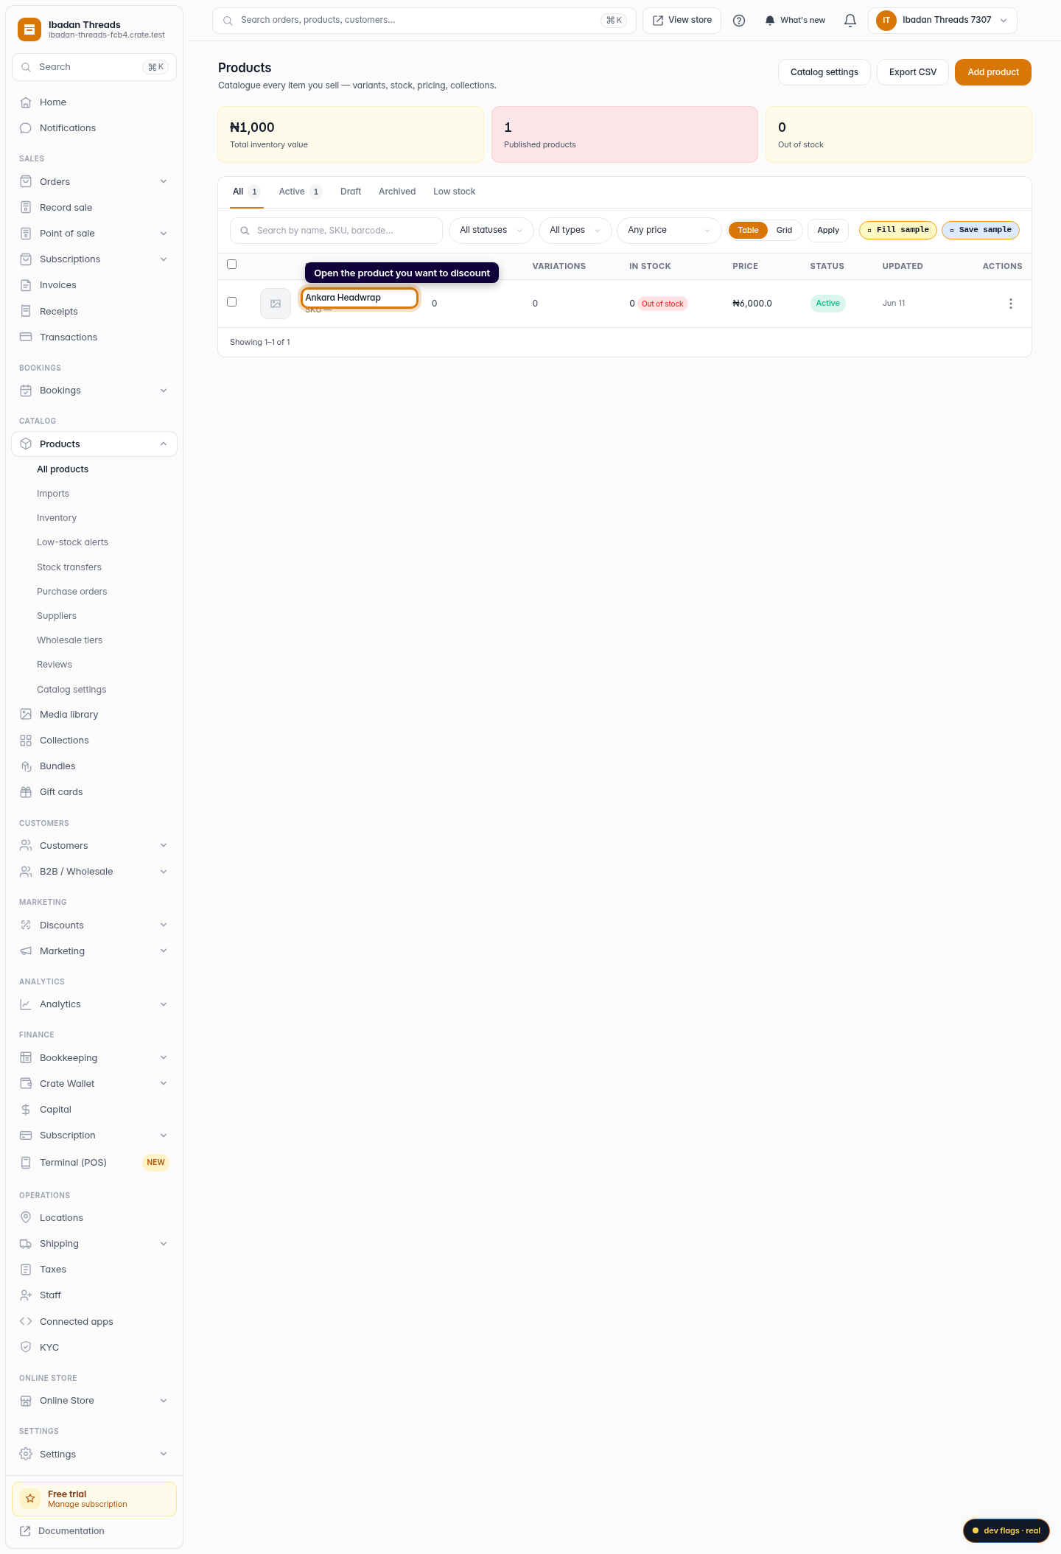
Task: Toggle the select-all checkbox in table header
Action: coord(232,265)
